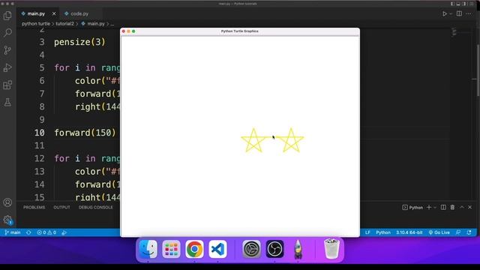
Task: Click the editor minimap
Action: (454, 31)
